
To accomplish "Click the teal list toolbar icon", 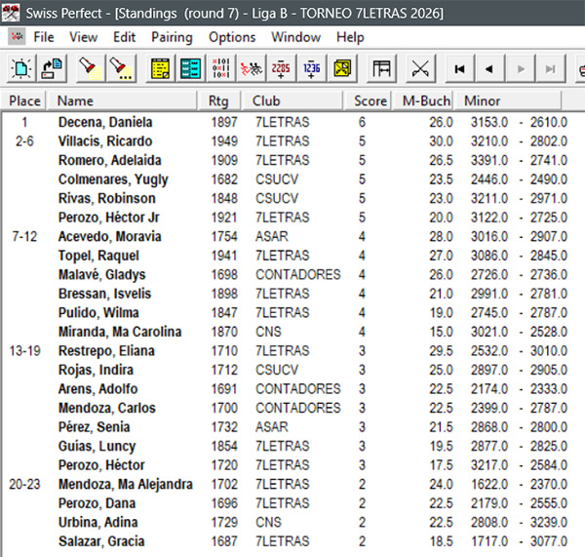I will [x=191, y=68].
